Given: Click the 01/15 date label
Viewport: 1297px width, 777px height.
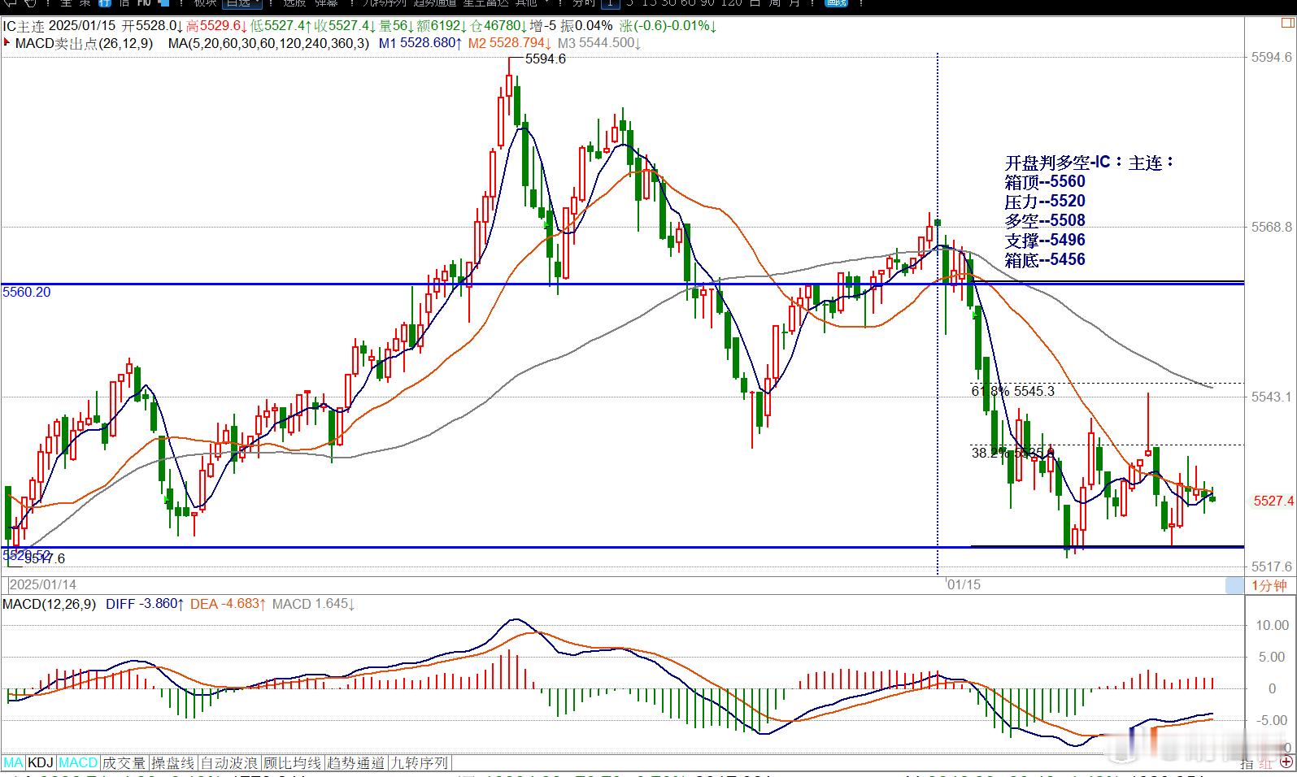Looking at the screenshot, I should (964, 584).
